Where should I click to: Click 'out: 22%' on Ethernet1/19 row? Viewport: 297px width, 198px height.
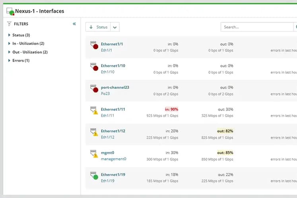(225, 175)
